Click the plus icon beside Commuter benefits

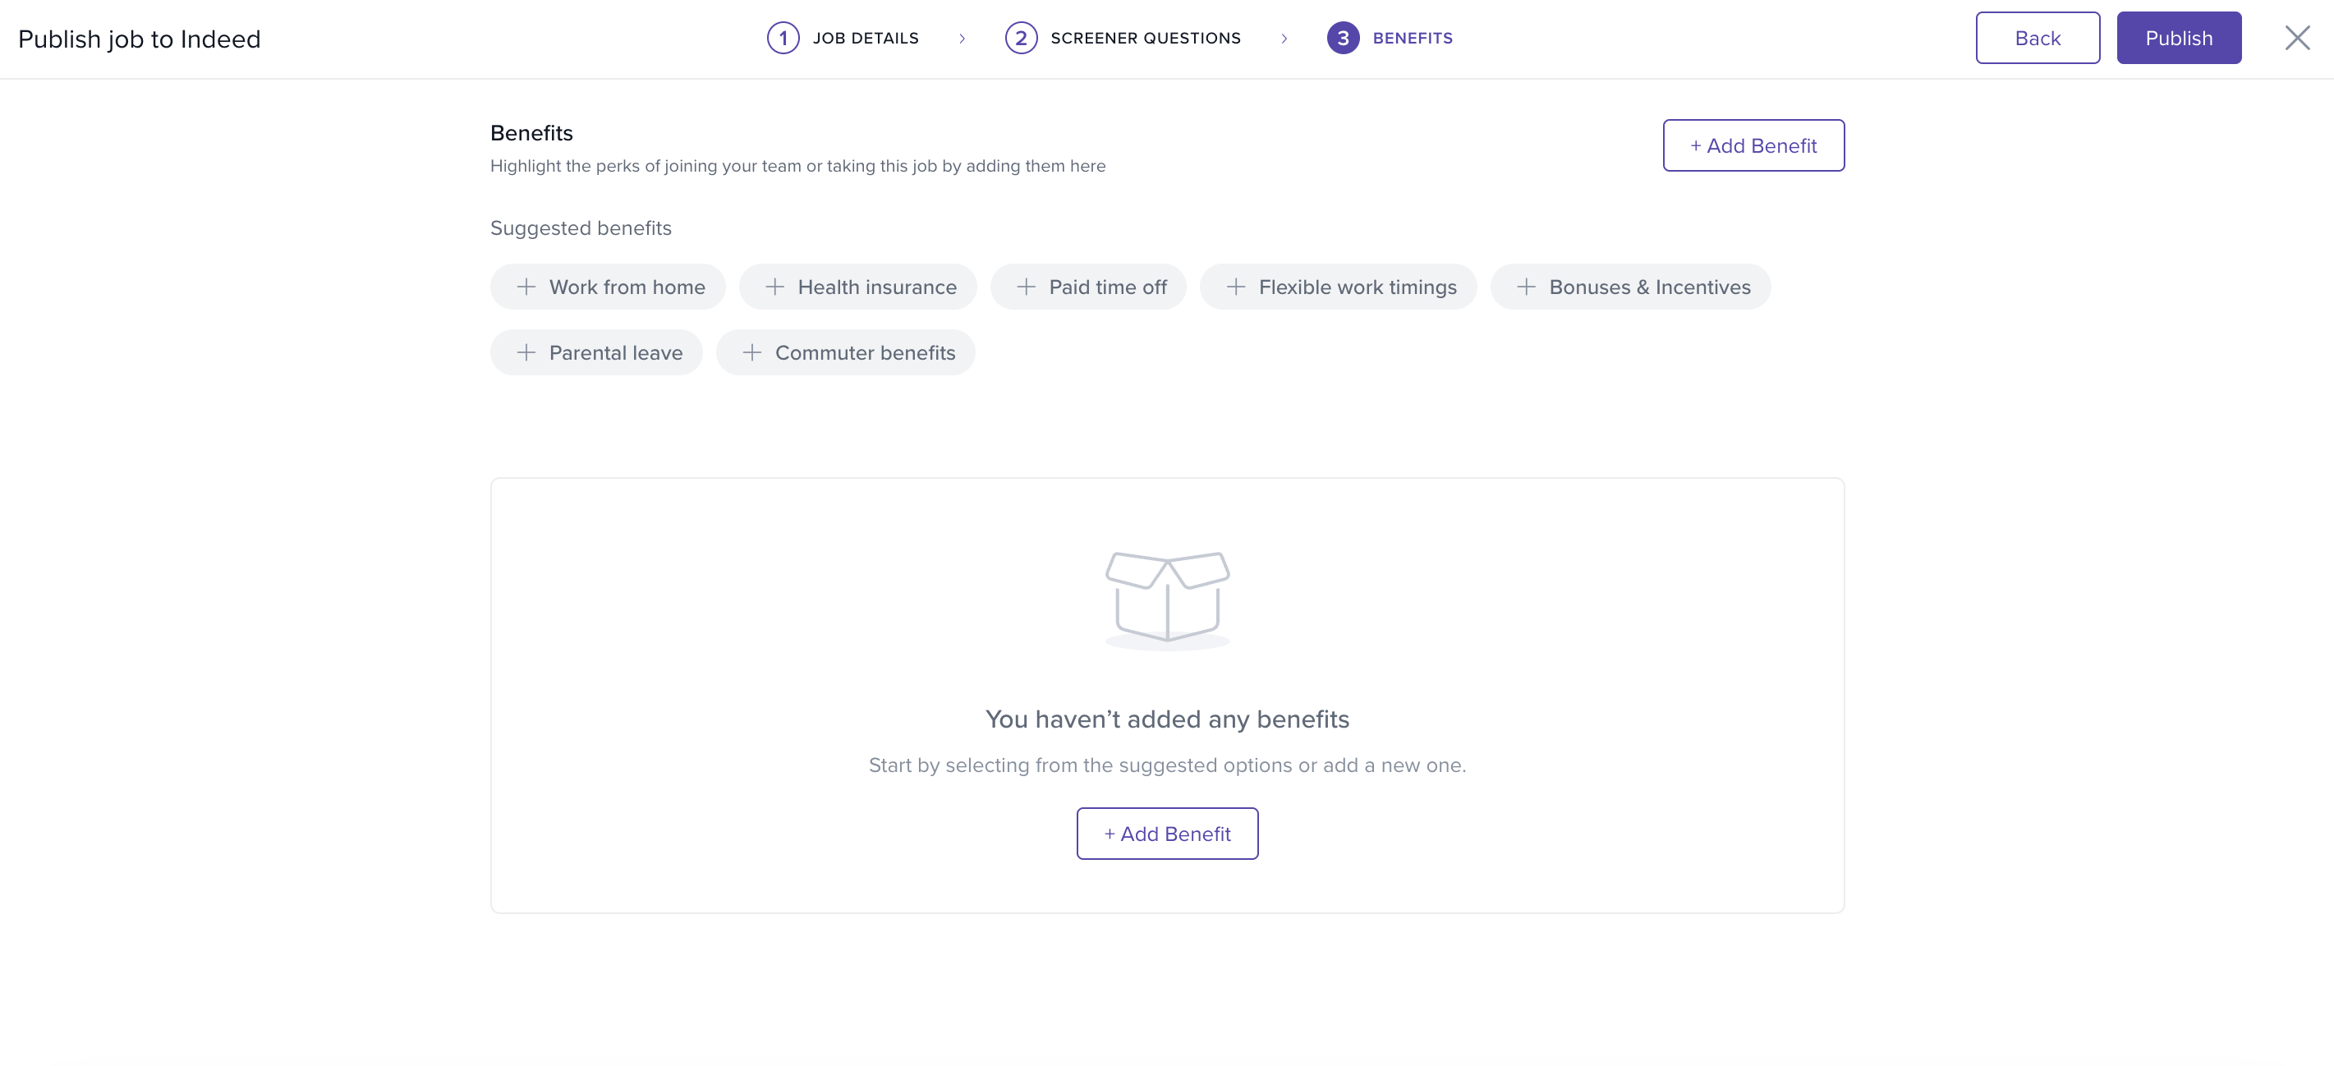(751, 352)
